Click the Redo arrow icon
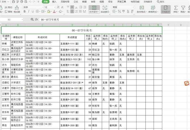 (x=34, y=2)
